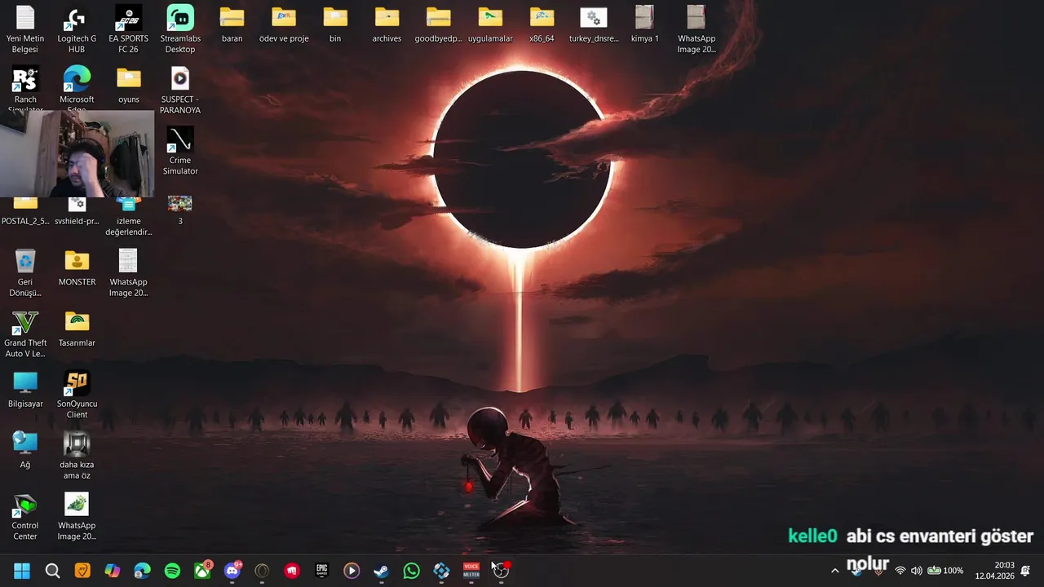Open Steam from the taskbar
The height and width of the screenshot is (587, 1044).
tap(382, 571)
